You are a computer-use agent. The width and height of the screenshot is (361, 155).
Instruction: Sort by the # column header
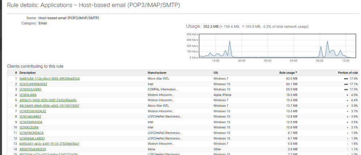click(x=16, y=73)
